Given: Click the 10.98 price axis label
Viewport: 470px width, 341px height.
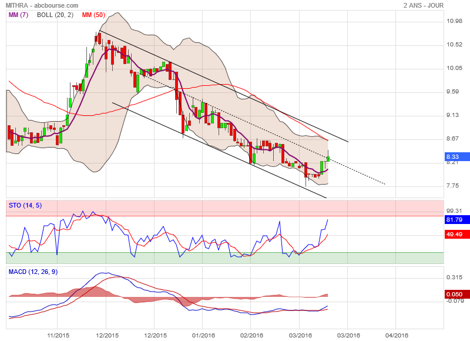Looking at the screenshot, I should pyautogui.click(x=454, y=21).
